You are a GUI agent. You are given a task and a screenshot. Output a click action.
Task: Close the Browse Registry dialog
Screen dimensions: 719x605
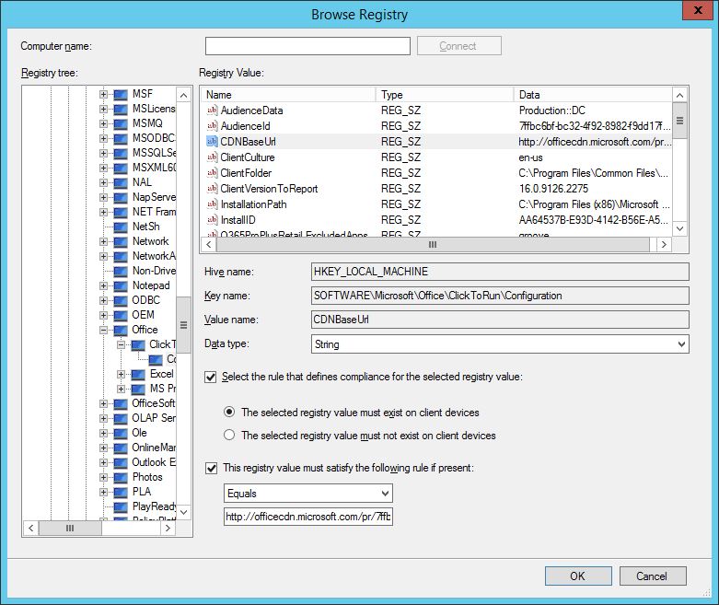coord(698,10)
